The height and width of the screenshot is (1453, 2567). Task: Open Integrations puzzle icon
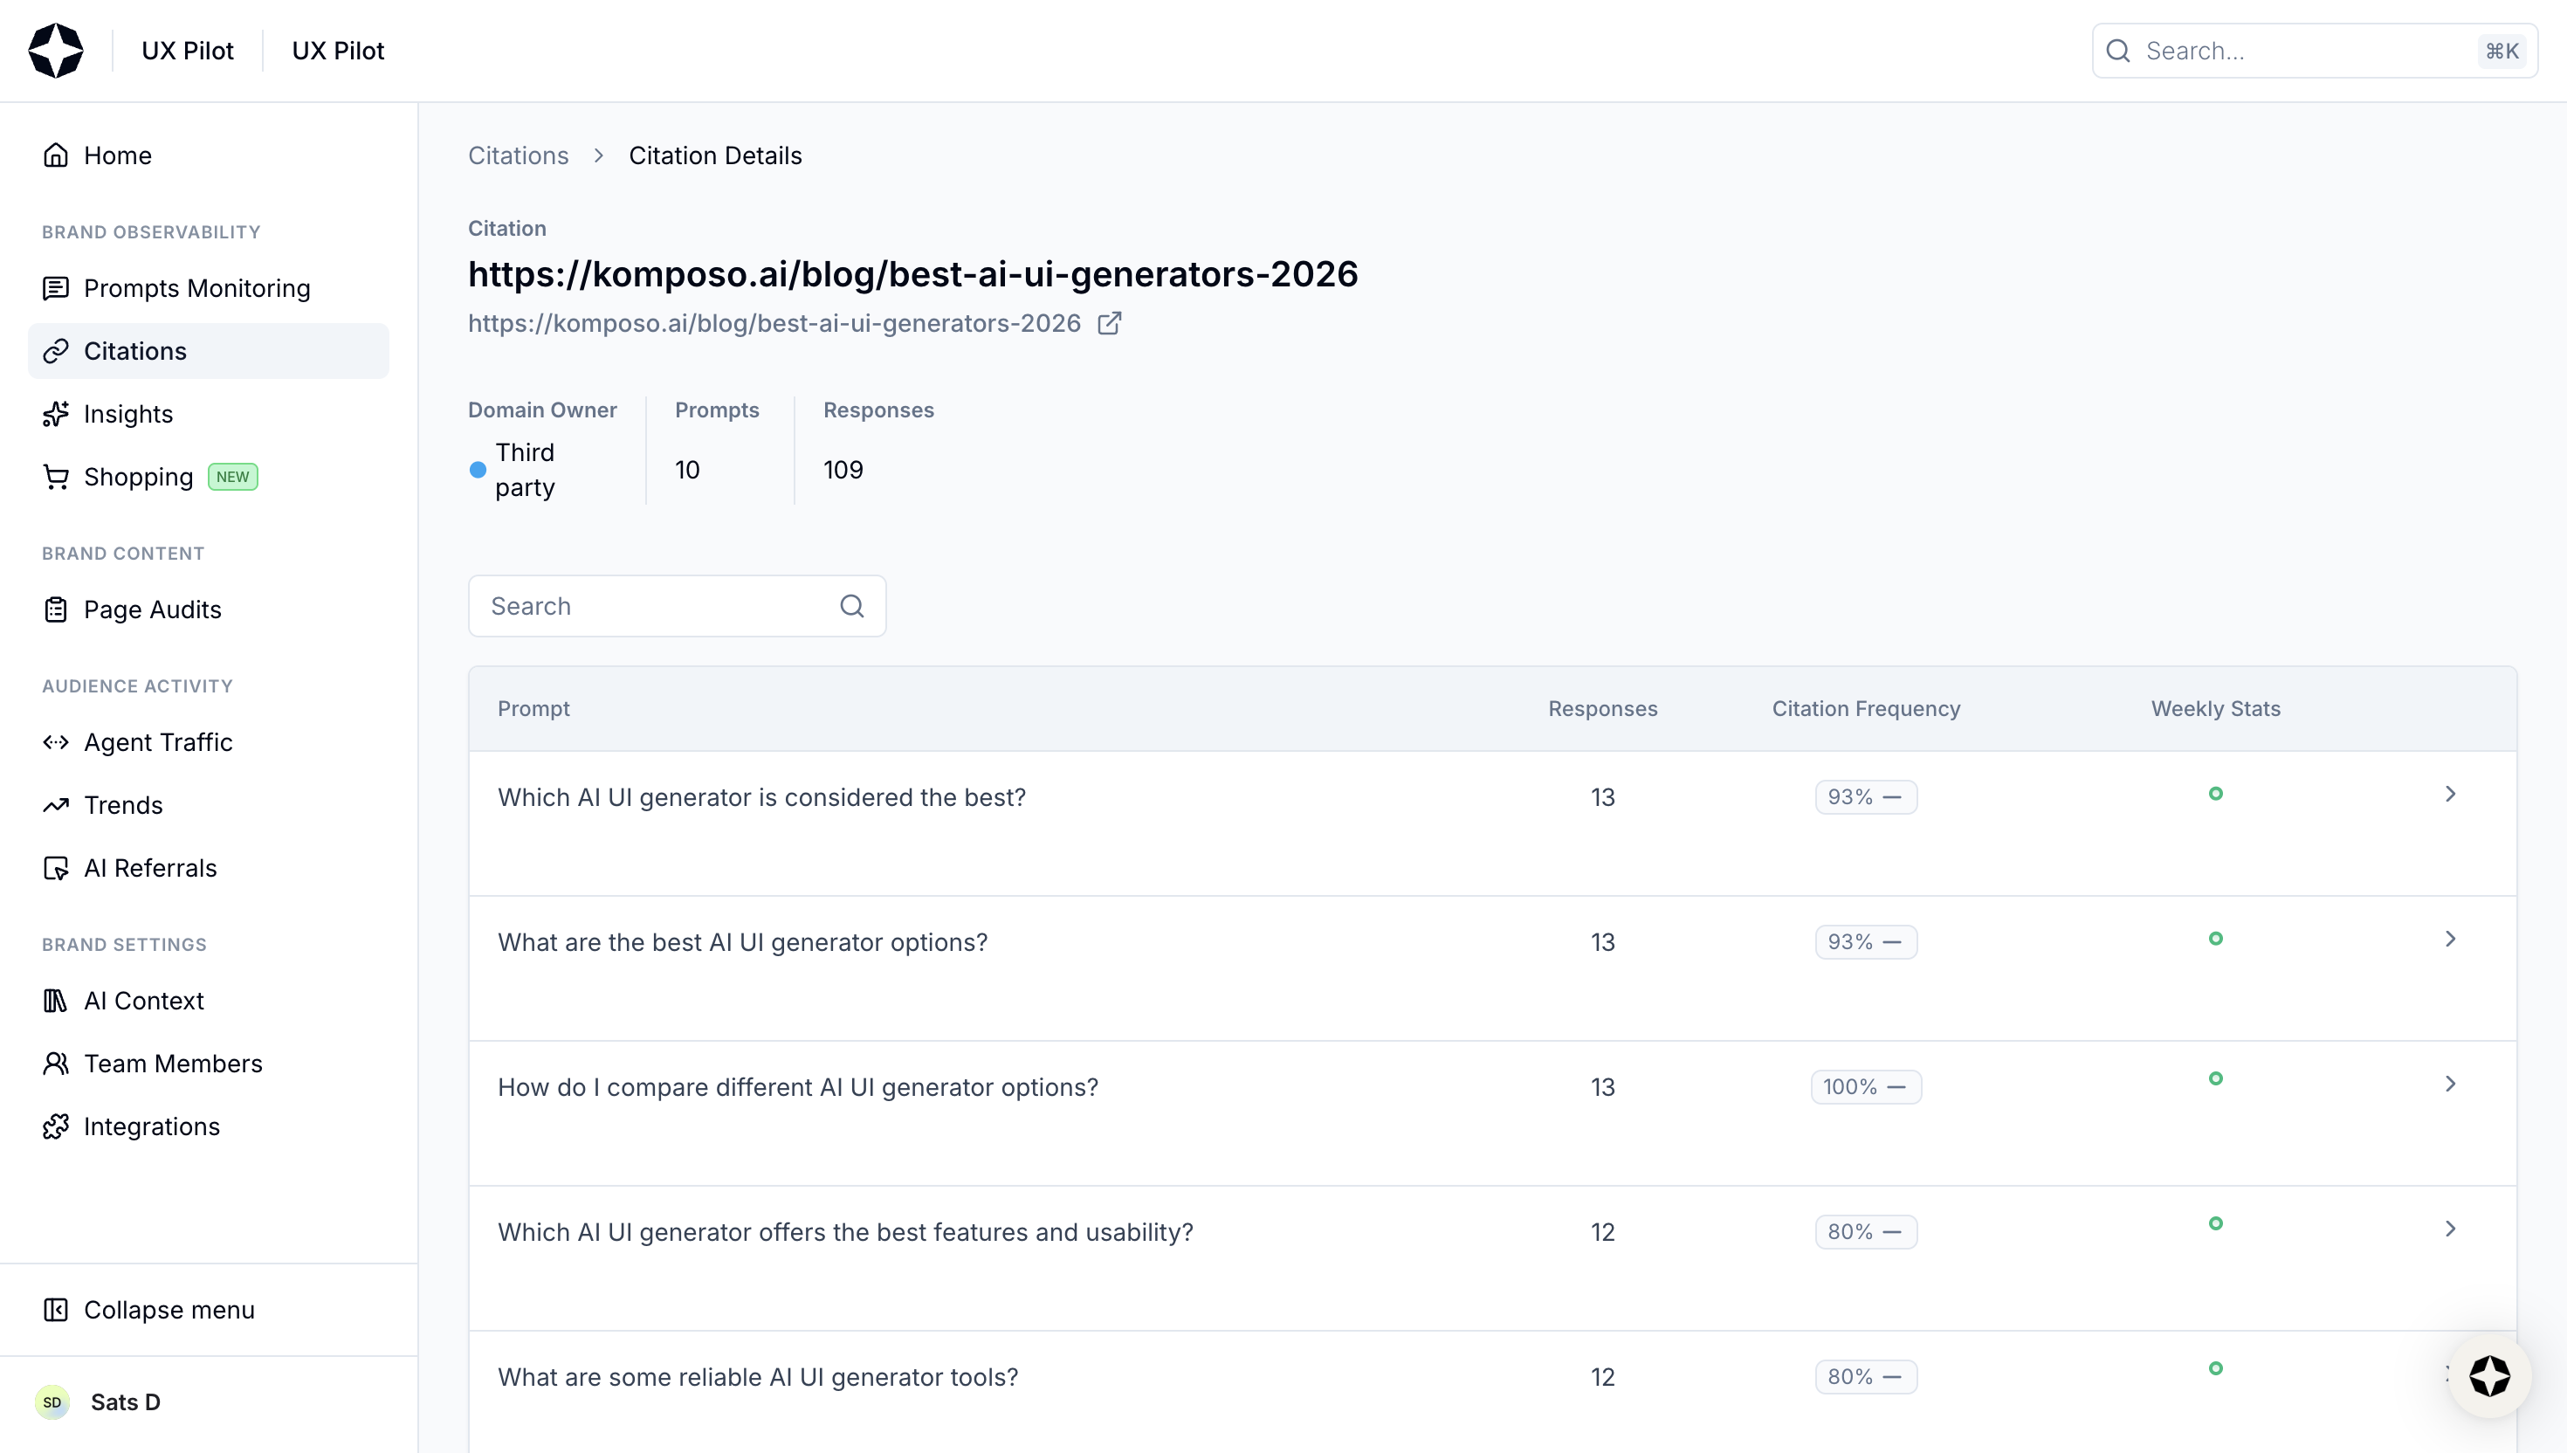[56, 1126]
